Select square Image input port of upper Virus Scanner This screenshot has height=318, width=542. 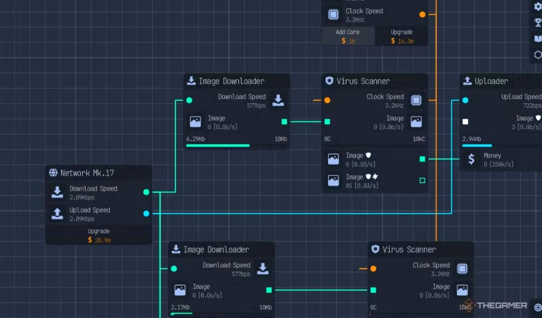tap(327, 122)
